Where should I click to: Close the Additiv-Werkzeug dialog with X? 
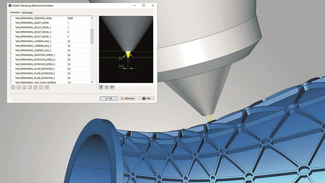pyautogui.click(x=153, y=5)
